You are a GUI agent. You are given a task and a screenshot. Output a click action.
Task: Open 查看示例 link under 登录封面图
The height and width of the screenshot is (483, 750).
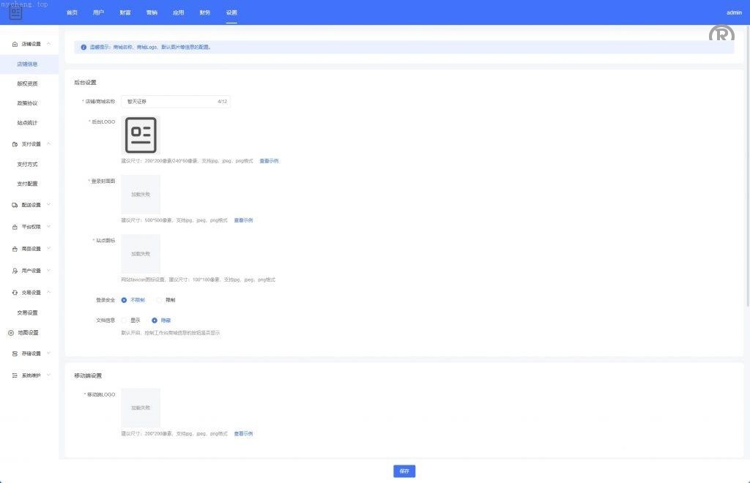243,220
